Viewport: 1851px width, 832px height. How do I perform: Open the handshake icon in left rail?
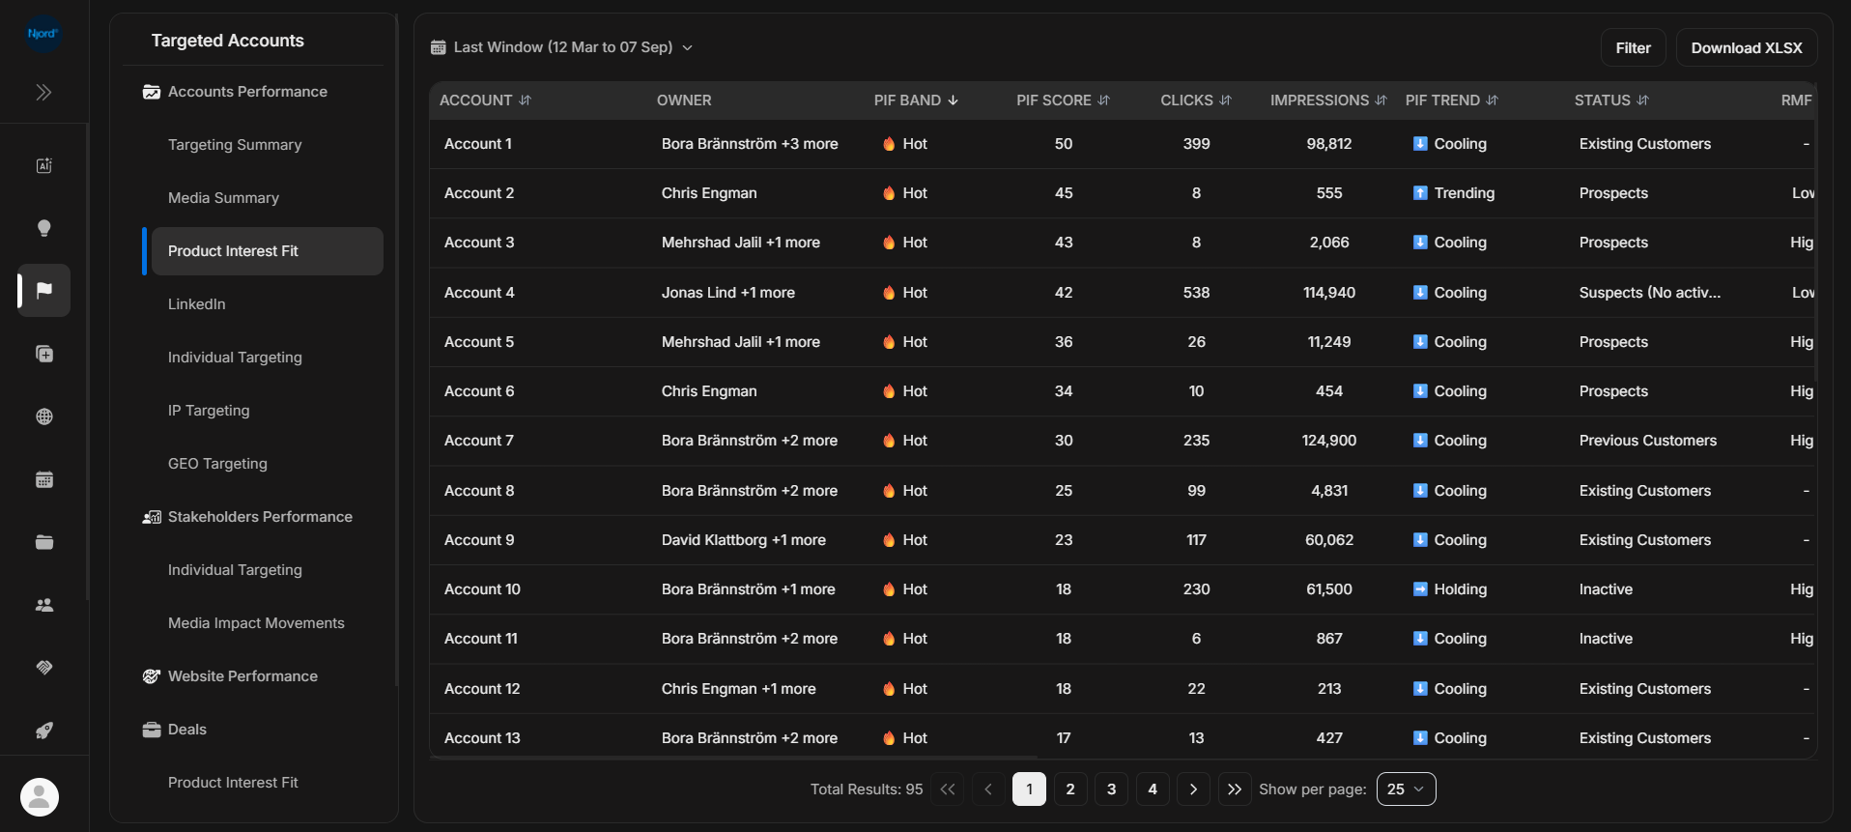tap(43, 668)
